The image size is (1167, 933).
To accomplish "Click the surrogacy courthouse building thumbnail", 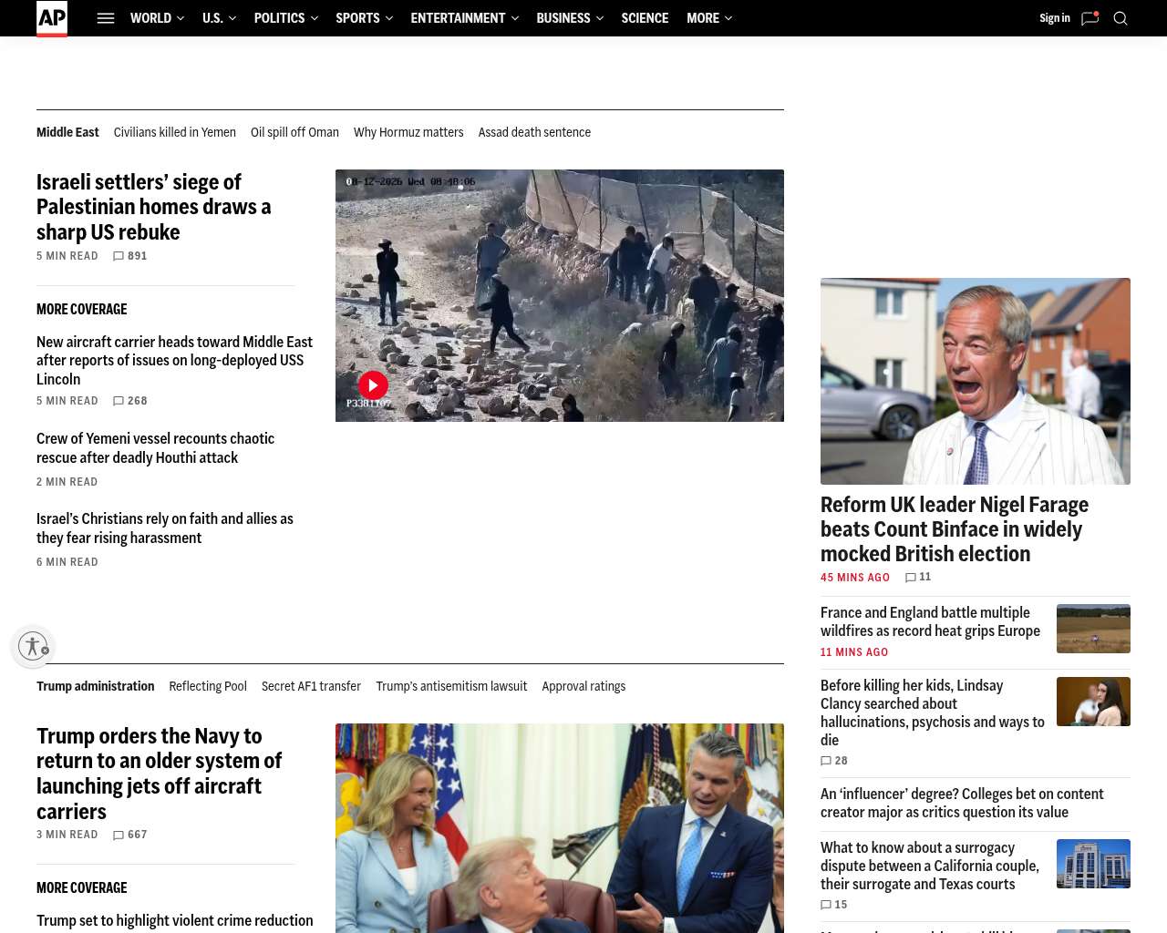I will click(x=1093, y=864).
